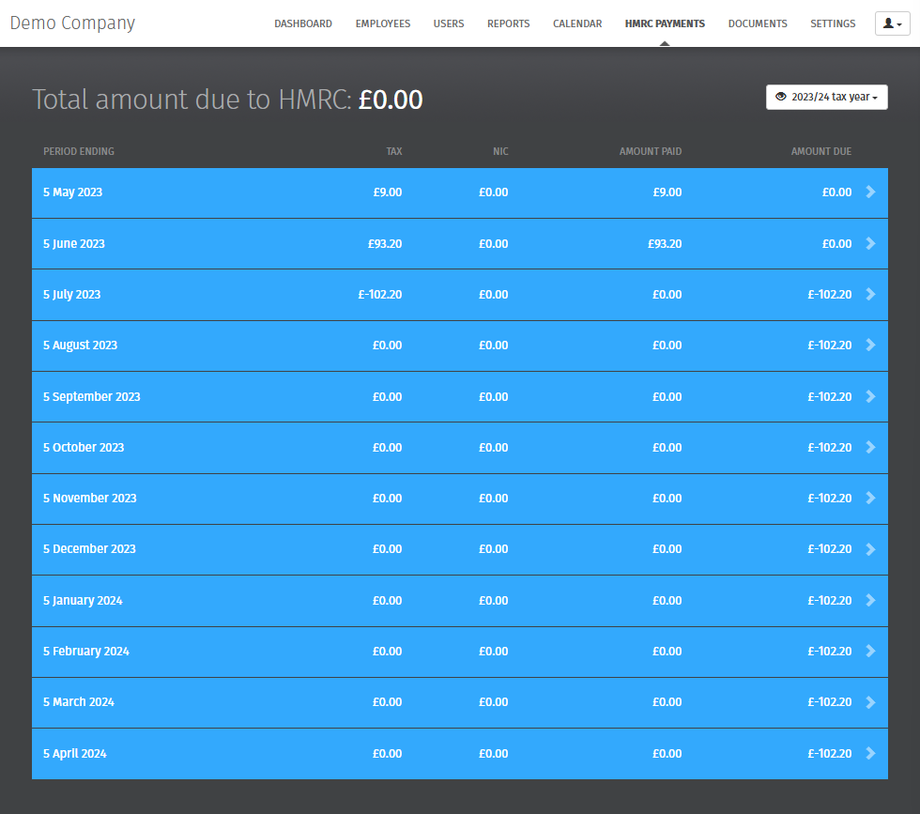Click the £0.00 amount due for 5 May 2023
The height and width of the screenshot is (814, 920).
click(836, 192)
